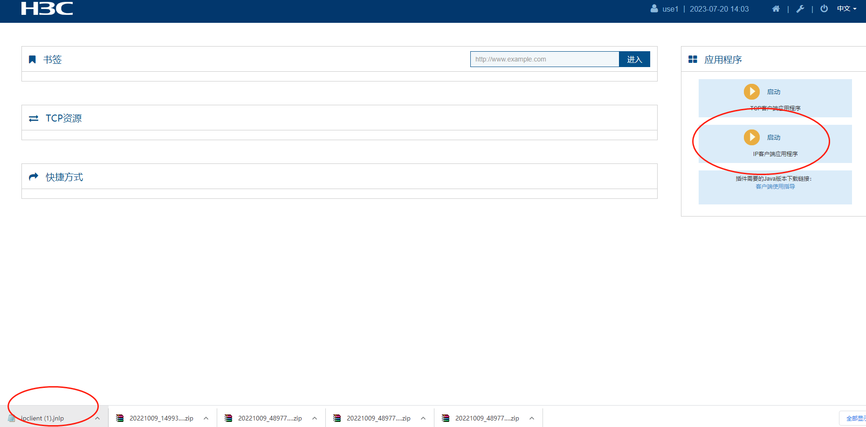866x427 pixels.
Task: Click the 应用程序 grid icon
Action: coord(693,60)
